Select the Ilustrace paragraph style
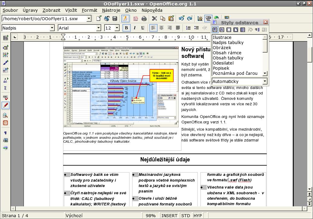 click(x=238, y=37)
